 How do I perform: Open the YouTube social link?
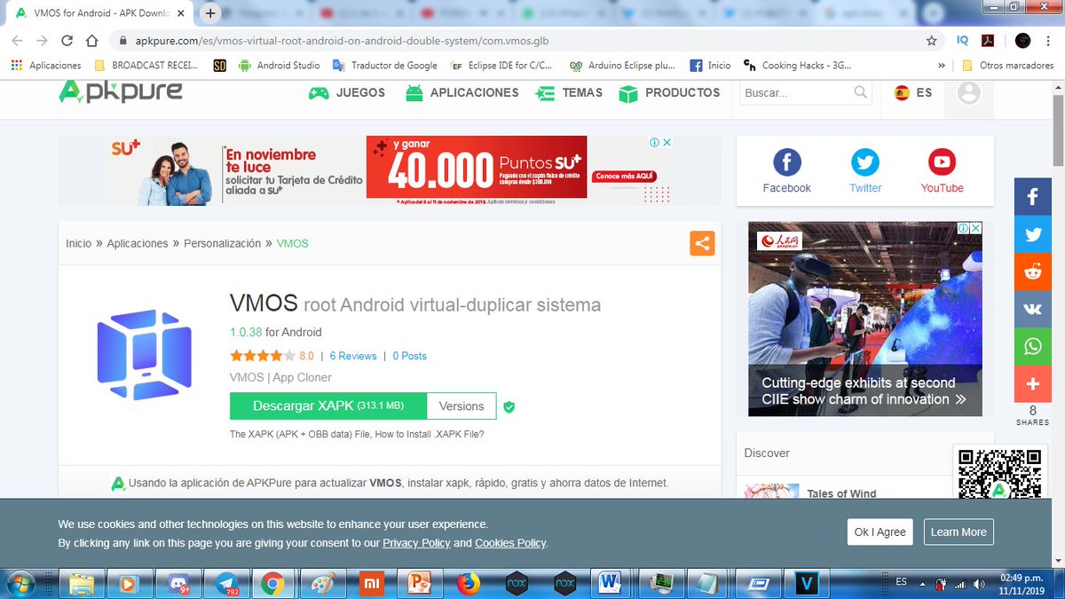point(942,171)
